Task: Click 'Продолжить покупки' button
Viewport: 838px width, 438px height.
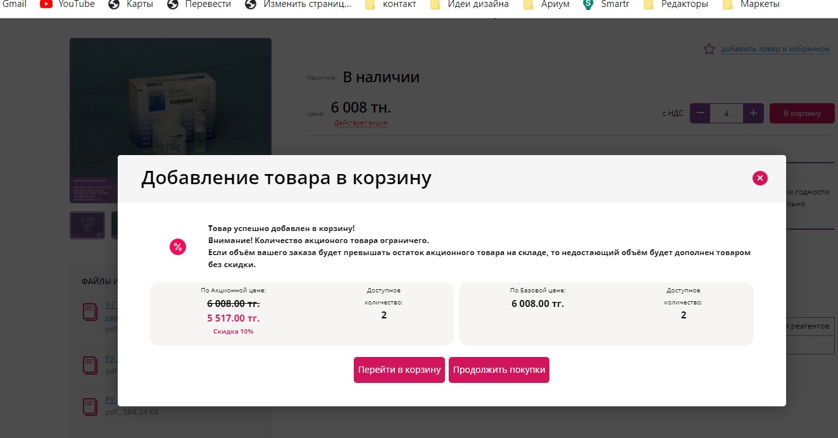Action: click(499, 370)
